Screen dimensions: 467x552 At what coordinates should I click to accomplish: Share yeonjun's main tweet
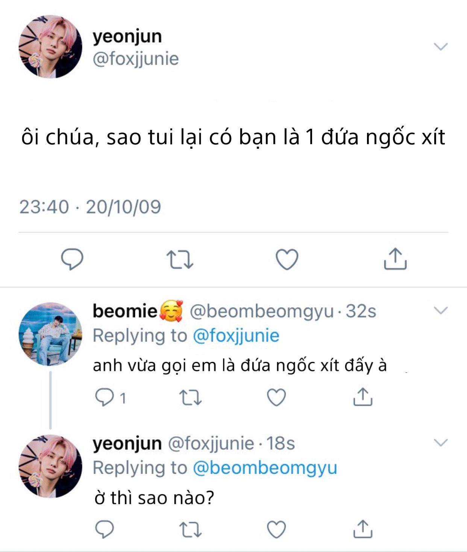coord(395,259)
